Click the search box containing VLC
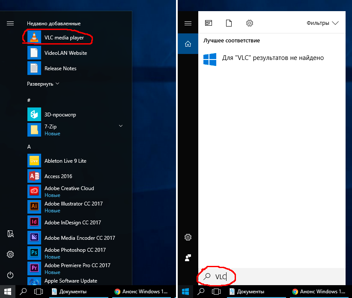This screenshot has height=298, width=352. pyautogui.click(x=272, y=277)
